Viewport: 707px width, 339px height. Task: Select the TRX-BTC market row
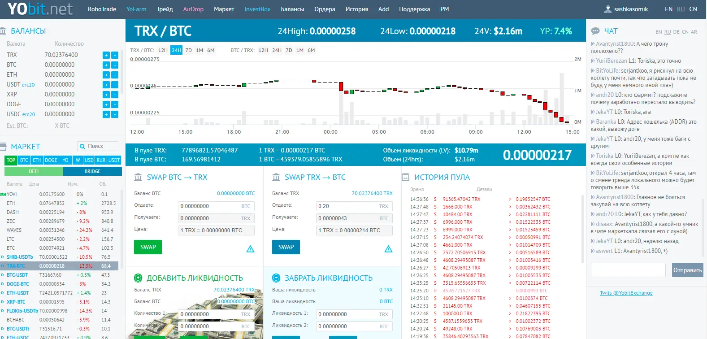[x=59, y=266]
